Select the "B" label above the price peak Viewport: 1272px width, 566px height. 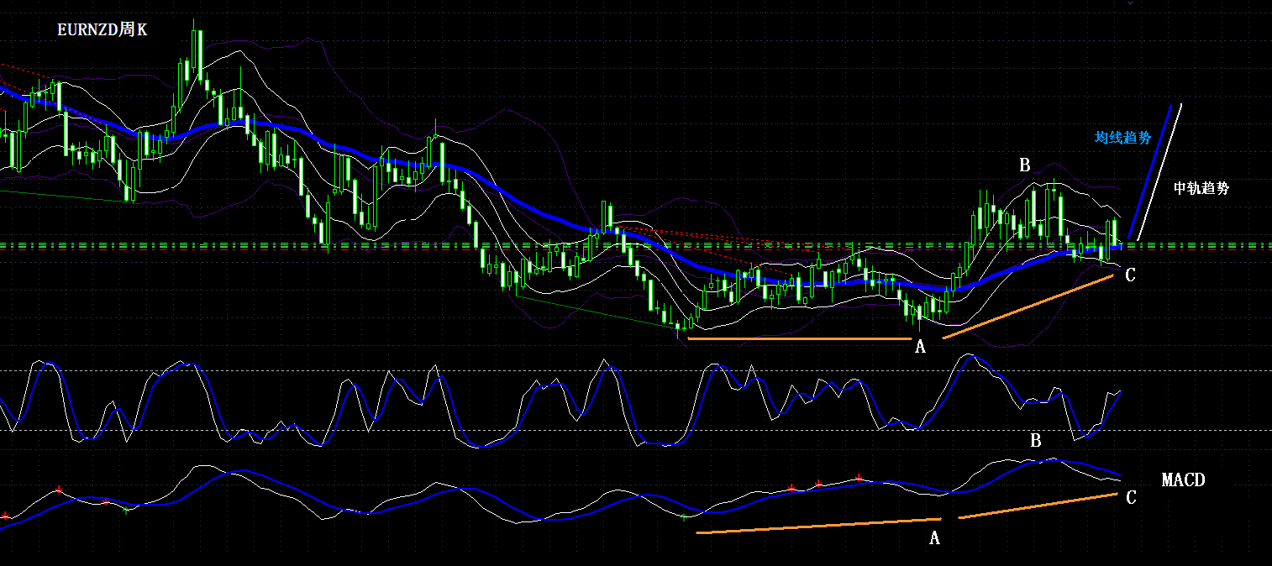1025,165
